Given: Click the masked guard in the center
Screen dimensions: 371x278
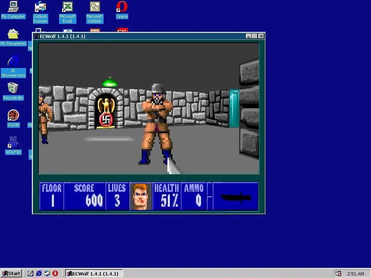Looking at the screenshot, I should [x=157, y=124].
